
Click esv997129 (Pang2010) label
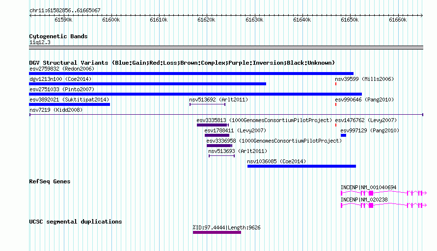click(x=370, y=130)
